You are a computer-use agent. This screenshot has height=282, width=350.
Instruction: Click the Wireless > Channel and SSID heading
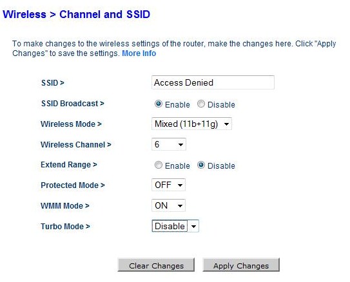(x=76, y=15)
